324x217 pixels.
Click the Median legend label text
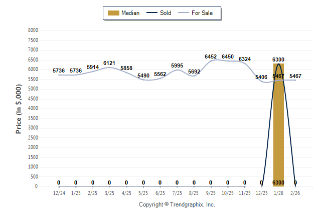130,13
